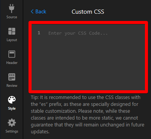
Task: Click line number 1 in editor gutter
Action: pyautogui.click(x=39, y=33)
